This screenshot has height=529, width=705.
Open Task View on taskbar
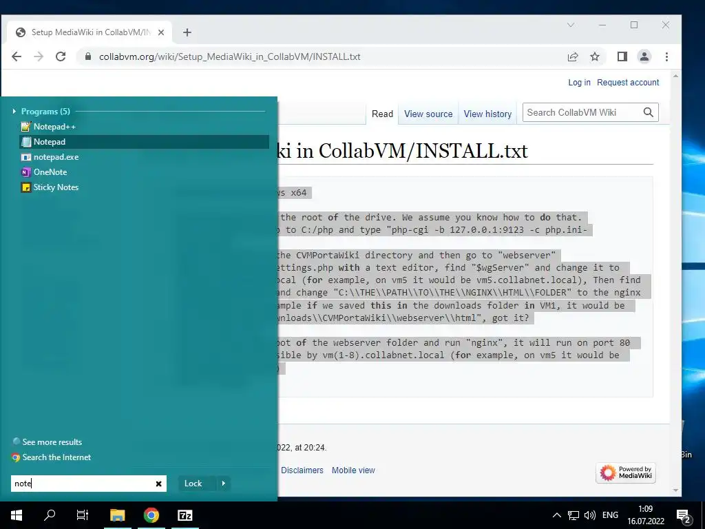83,515
